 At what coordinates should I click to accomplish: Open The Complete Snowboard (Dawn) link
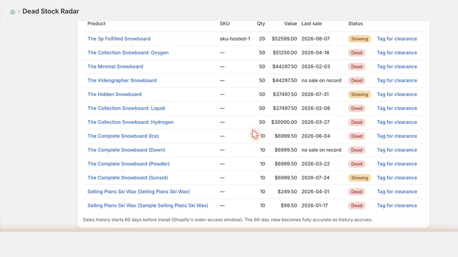pyautogui.click(x=126, y=150)
